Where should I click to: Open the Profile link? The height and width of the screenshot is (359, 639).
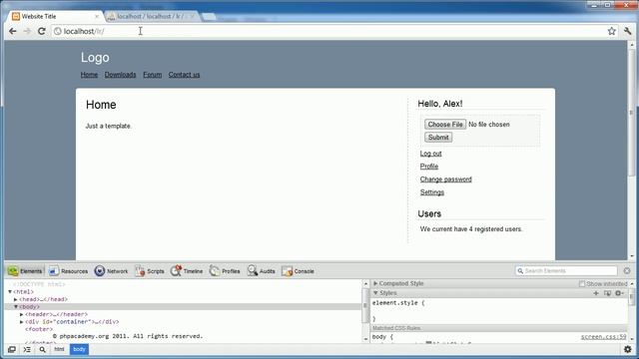pos(429,167)
